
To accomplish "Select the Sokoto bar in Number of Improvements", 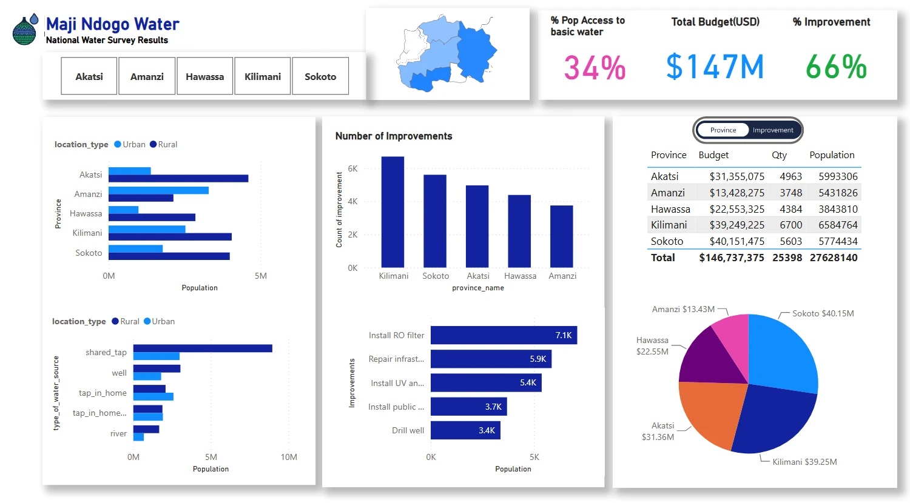I will point(435,221).
